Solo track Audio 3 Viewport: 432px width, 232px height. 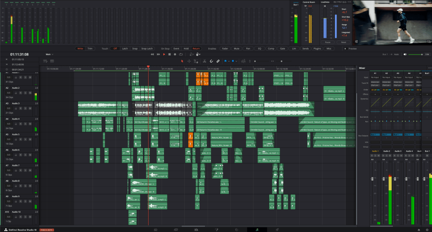click(25, 108)
